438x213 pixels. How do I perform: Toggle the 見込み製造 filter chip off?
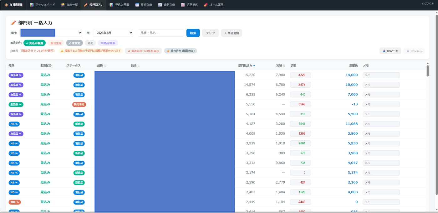point(35,43)
